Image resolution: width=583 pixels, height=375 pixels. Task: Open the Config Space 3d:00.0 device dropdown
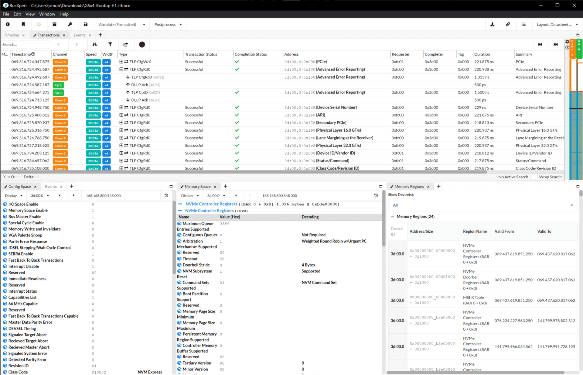click(39, 195)
